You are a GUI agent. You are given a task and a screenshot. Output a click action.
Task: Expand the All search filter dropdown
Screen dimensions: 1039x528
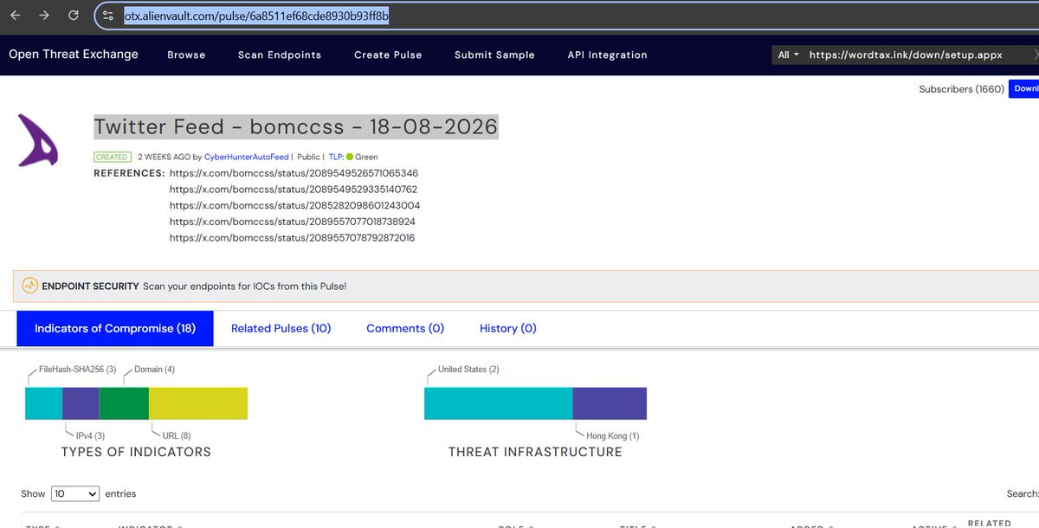[x=788, y=55]
